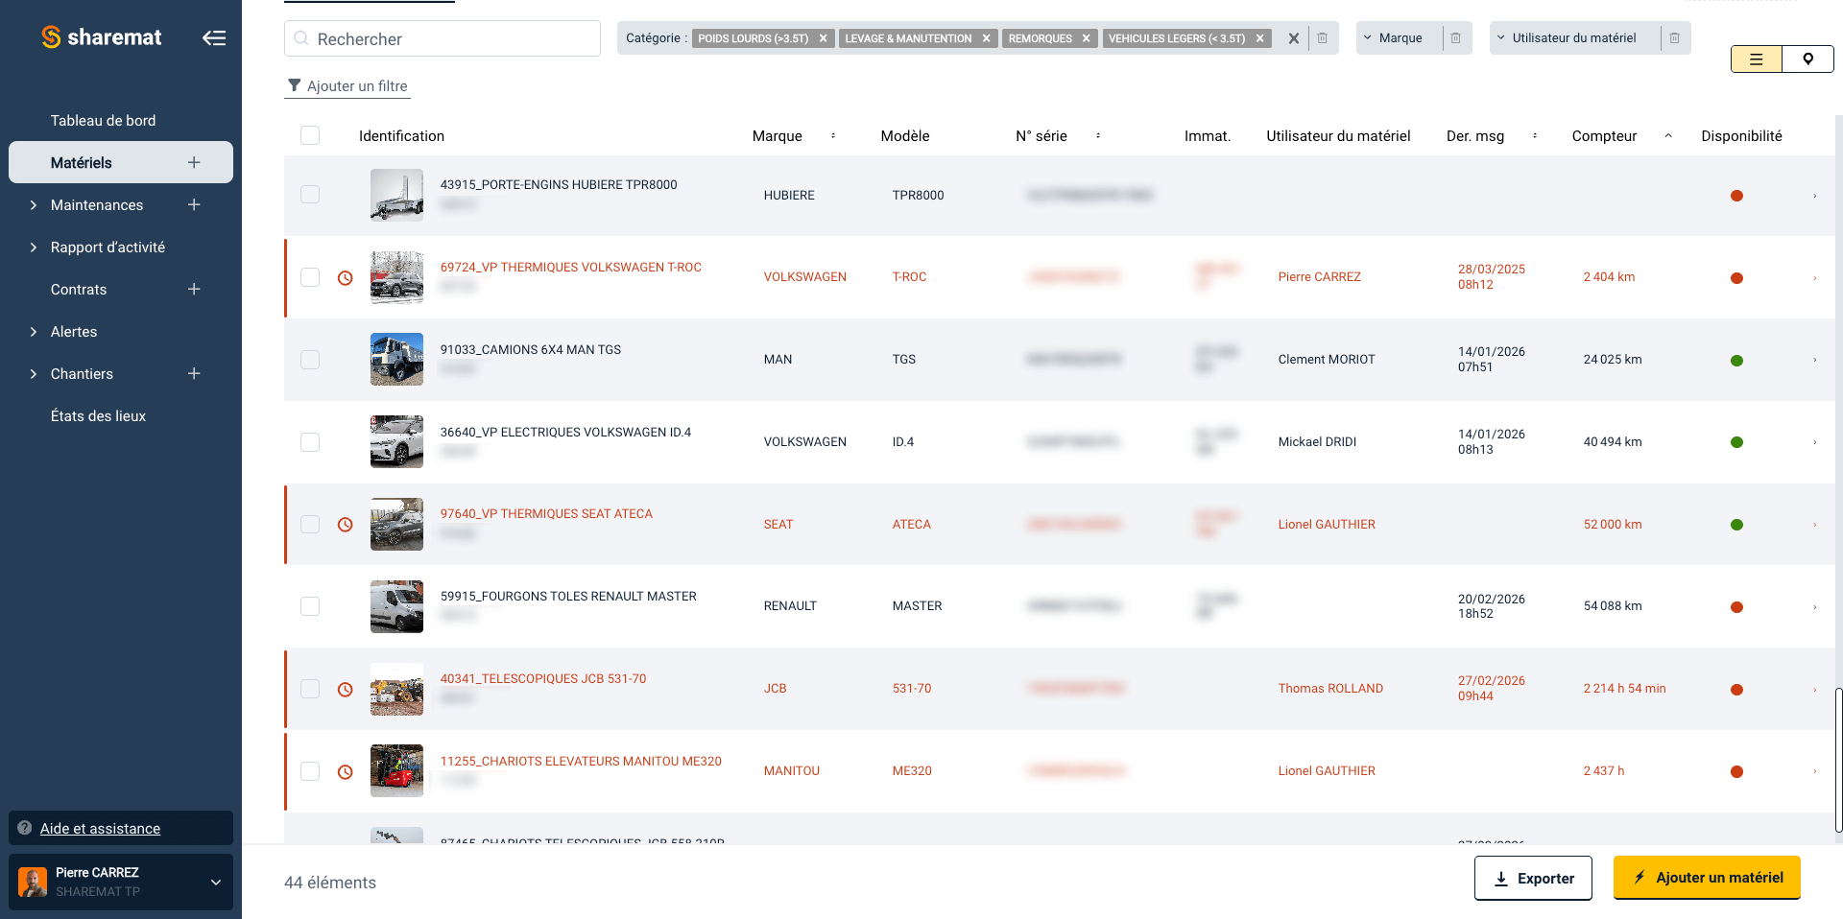Open the Ajouter un filtre funnel icon
This screenshot has width=1843, height=919.
(295, 85)
